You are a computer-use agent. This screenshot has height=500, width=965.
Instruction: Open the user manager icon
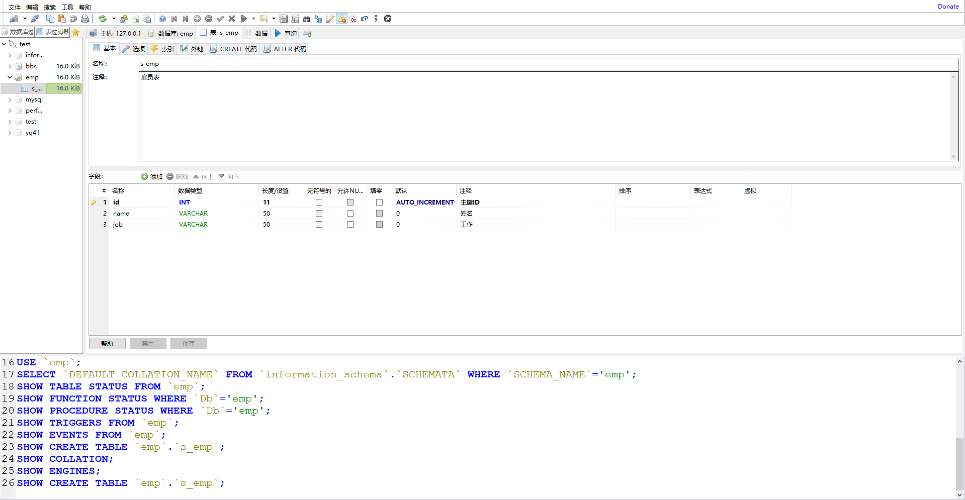click(x=124, y=19)
